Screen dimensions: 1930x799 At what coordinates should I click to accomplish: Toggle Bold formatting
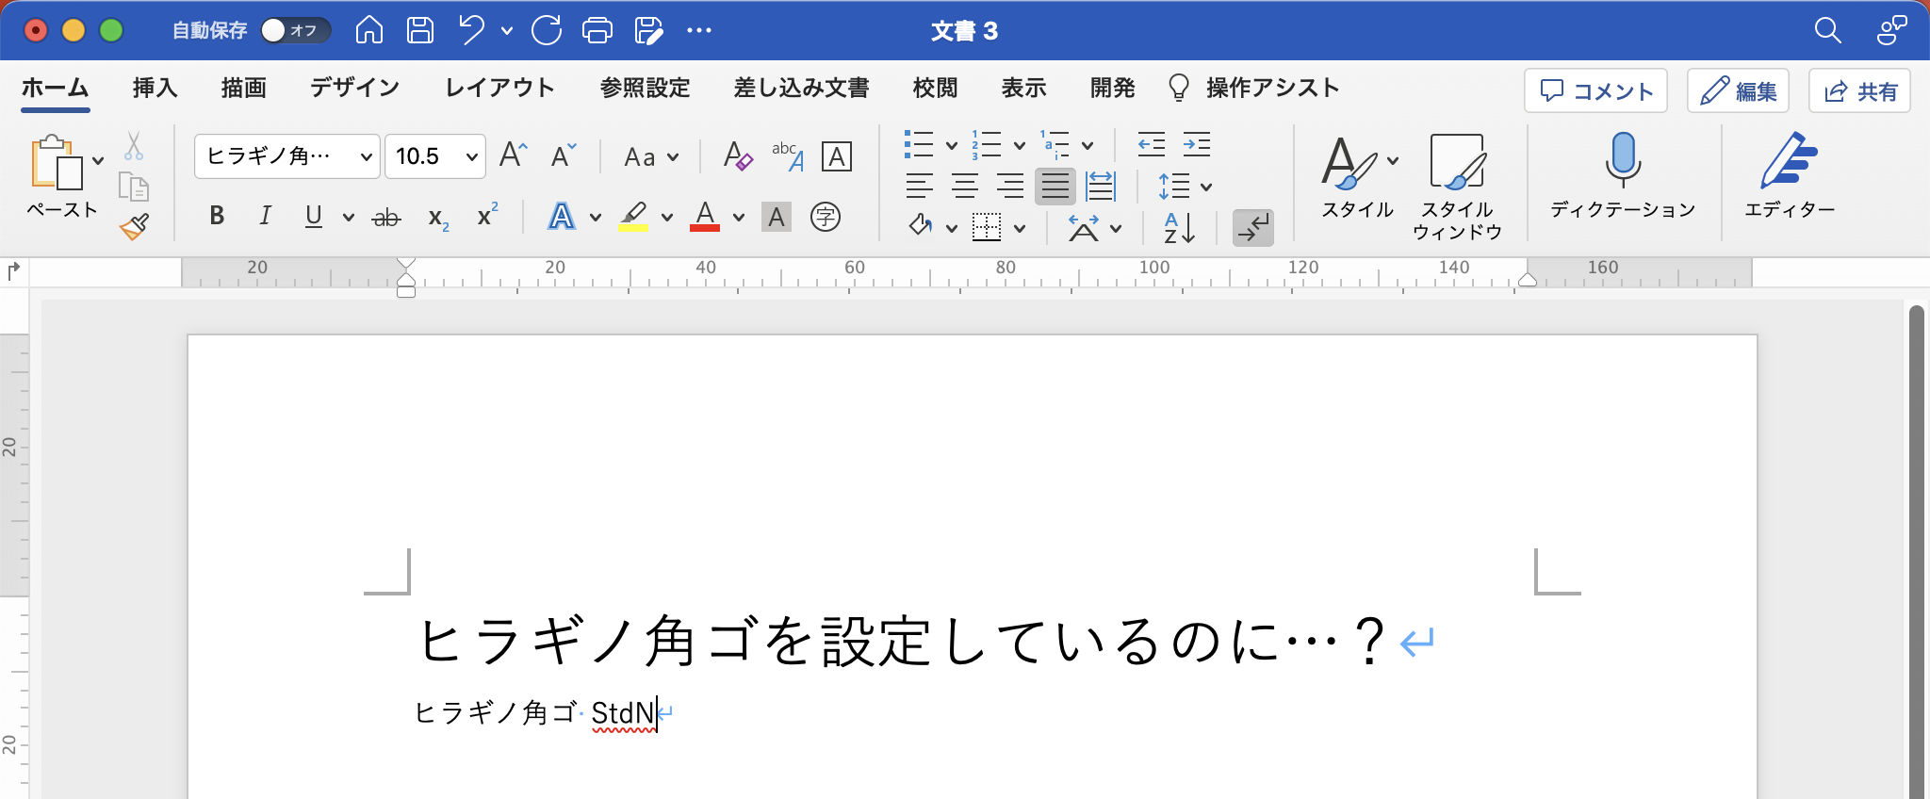coord(217,217)
